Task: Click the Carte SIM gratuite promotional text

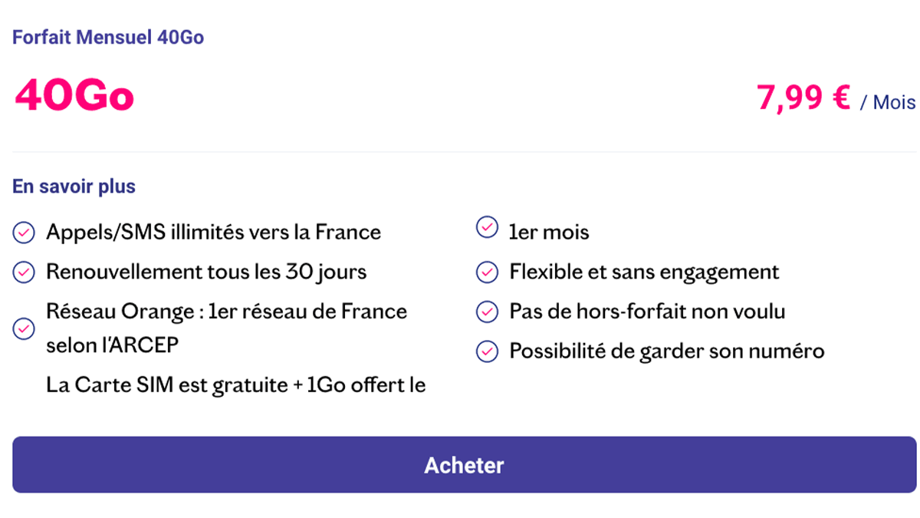Action: click(236, 384)
